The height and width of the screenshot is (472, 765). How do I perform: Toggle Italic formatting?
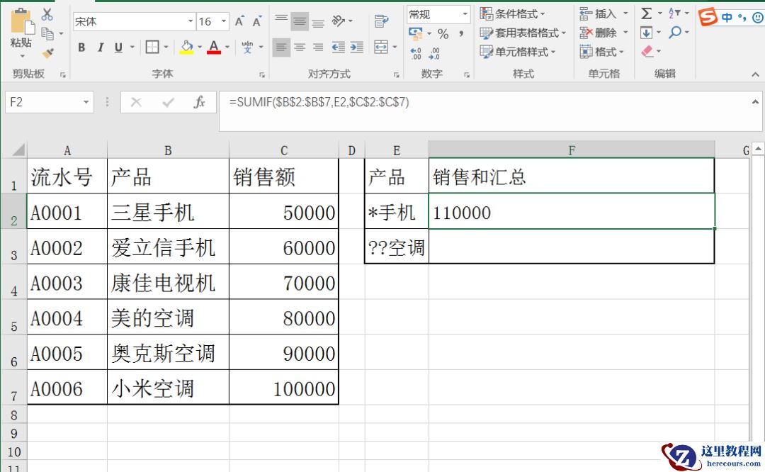101,47
